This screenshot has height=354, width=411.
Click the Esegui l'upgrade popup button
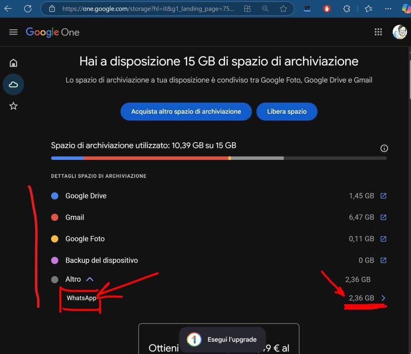click(222, 339)
